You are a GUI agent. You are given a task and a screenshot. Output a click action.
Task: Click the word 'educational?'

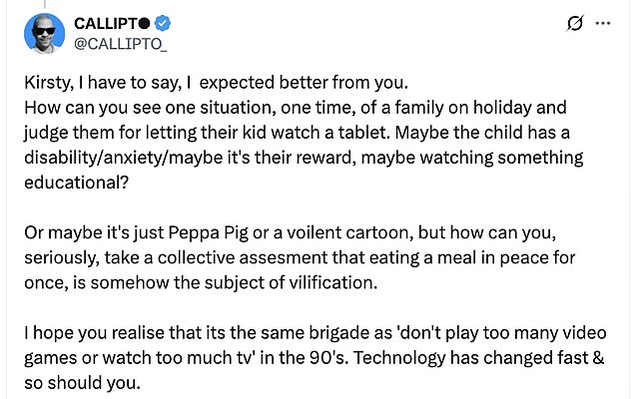coord(76,183)
